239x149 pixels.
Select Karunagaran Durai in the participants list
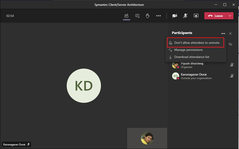(203, 76)
